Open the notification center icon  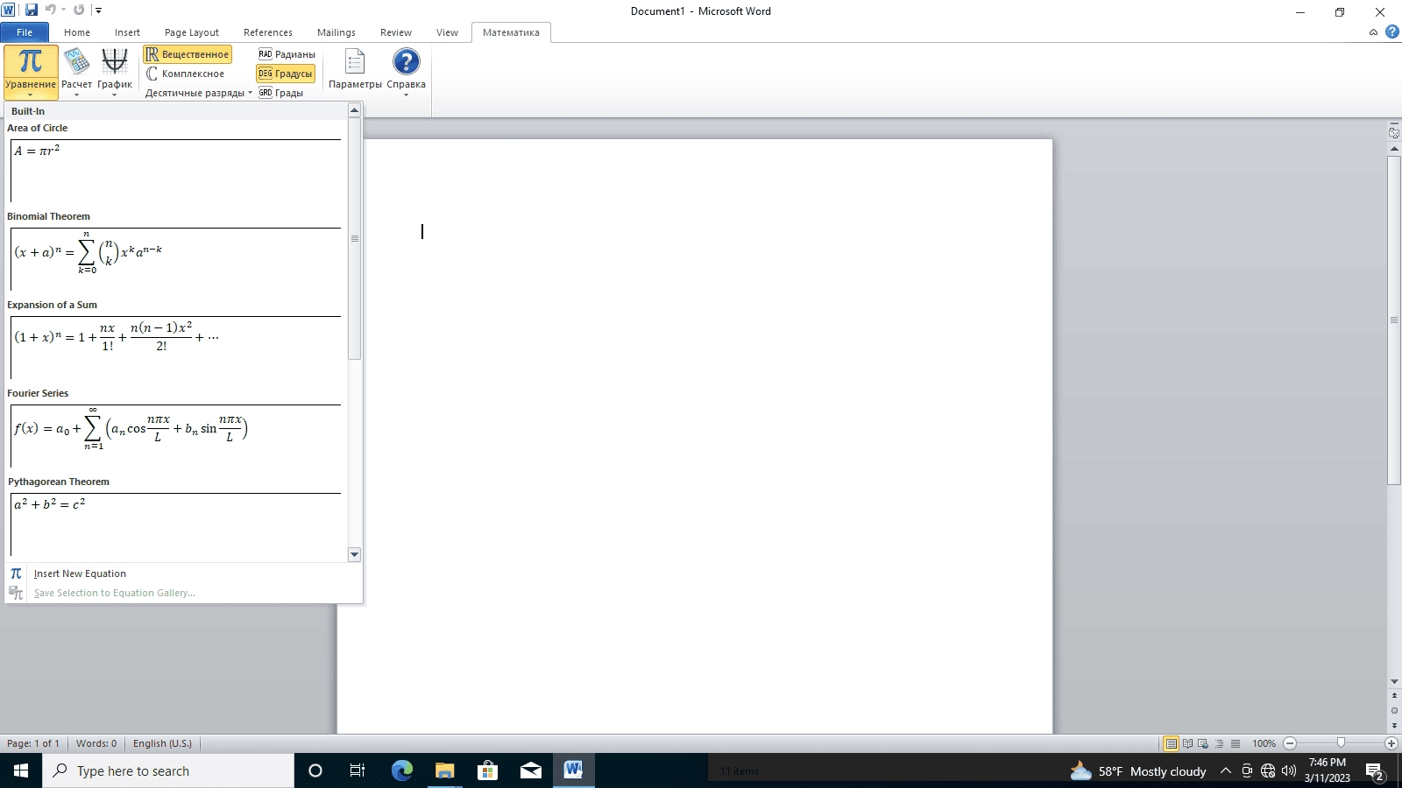click(1375, 771)
